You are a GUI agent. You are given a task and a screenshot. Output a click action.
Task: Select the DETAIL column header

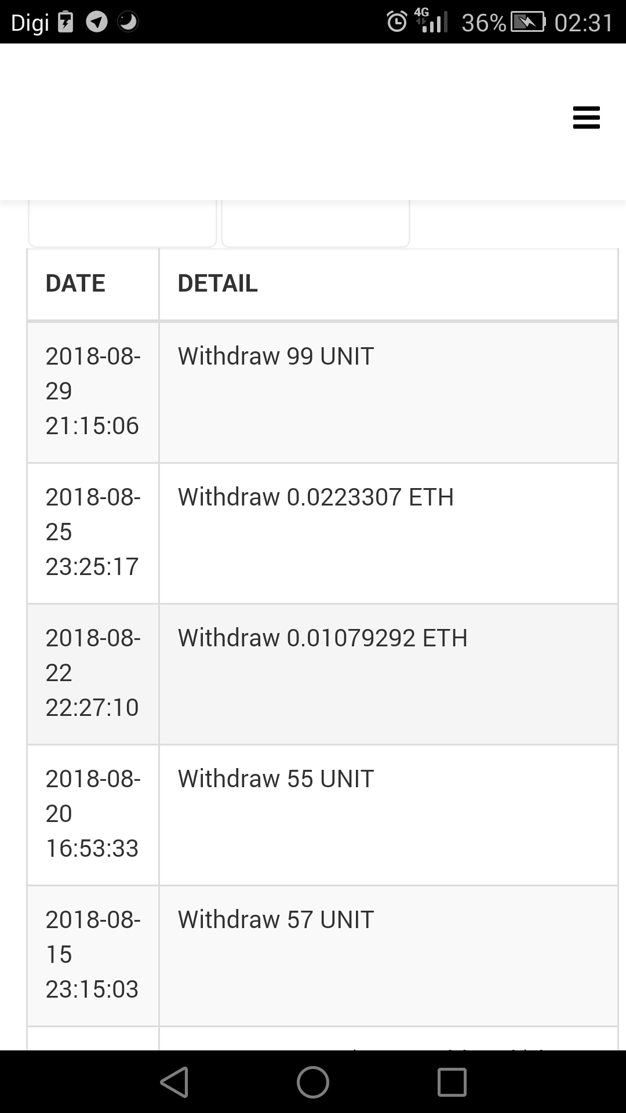(217, 283)
